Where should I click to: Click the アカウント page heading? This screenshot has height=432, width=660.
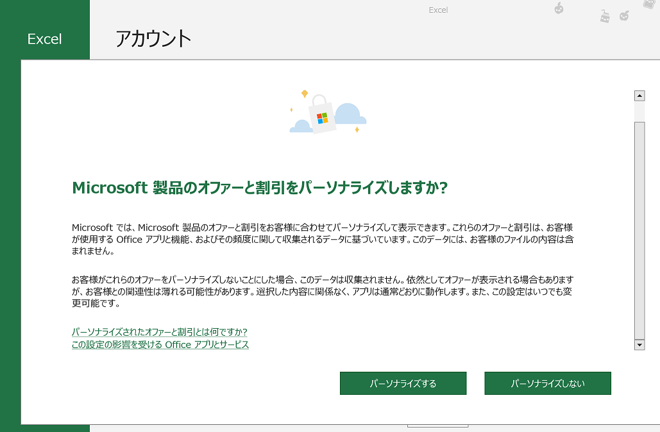pos(153,38)
